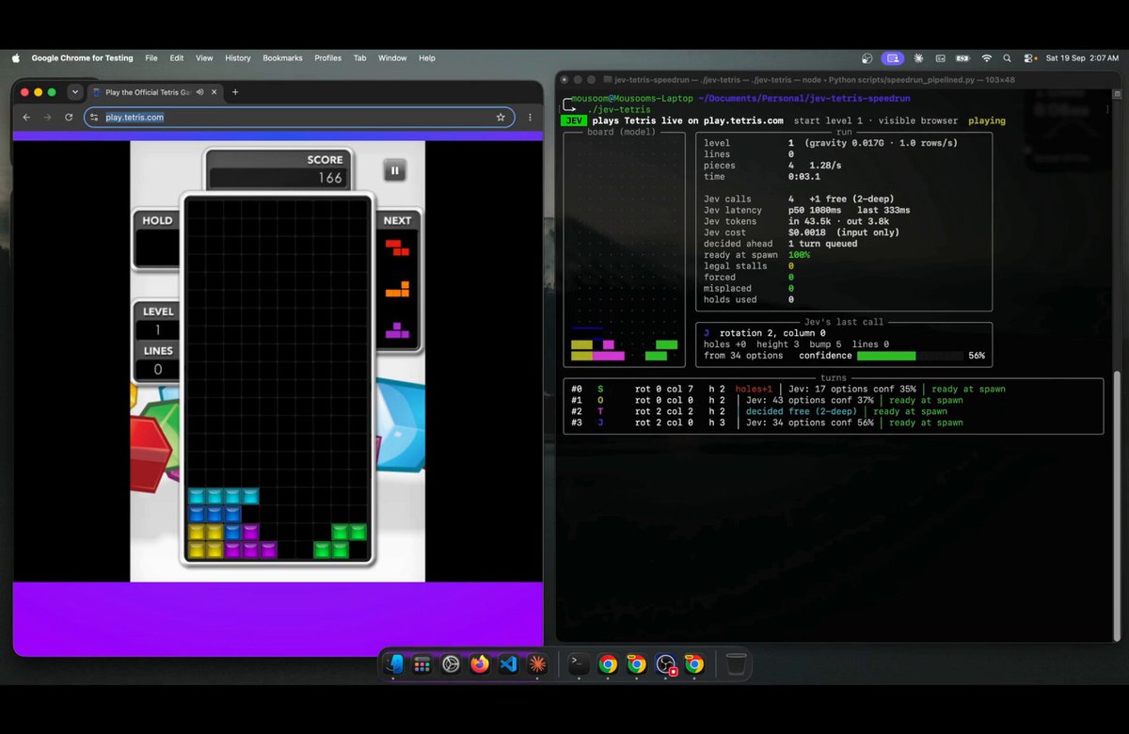Click the empty HOLD piece box
Image resolution: width=1129 pixels, height=734 pixels.
coord(157,247)
